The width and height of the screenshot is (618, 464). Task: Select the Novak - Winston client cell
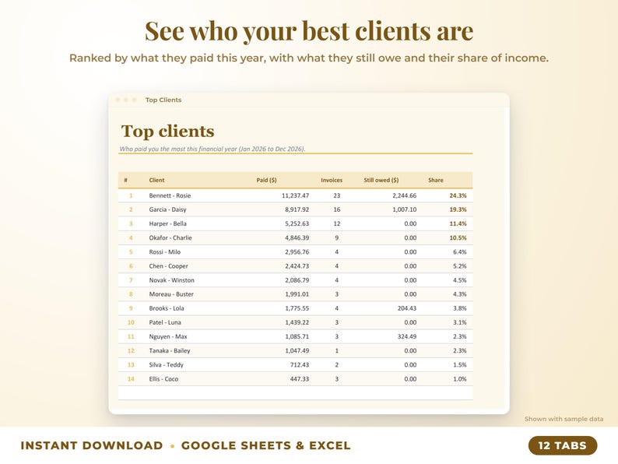click(171, 280)
